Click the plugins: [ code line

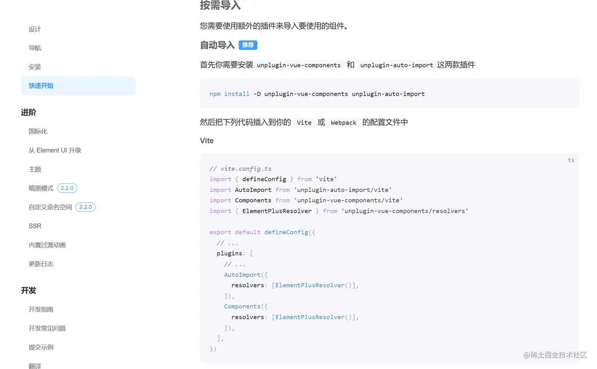tap(235, 253)
